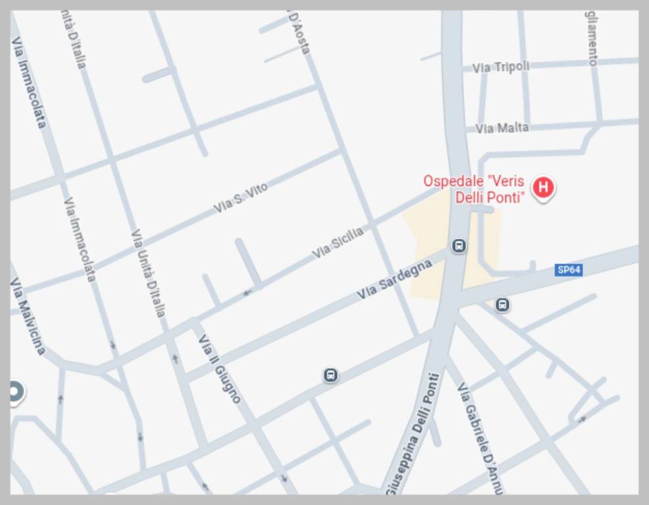This screenshot has width=649, height=505.
Task: Click bus stop icon near Via II Giugno
Action: click(x=330, y=375)
